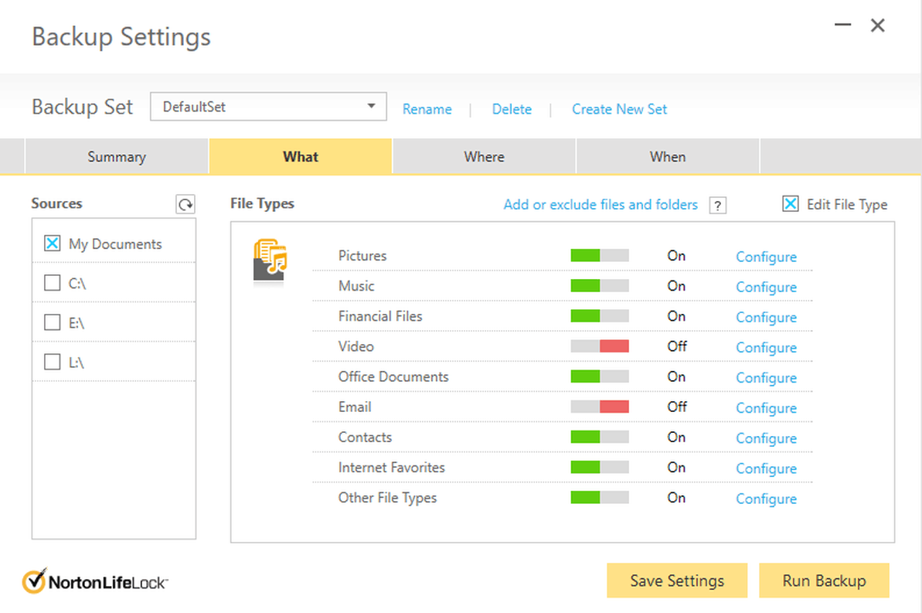Close the Backup Settings window
This screenshot has width=922, height=613.
click(878, 26)
